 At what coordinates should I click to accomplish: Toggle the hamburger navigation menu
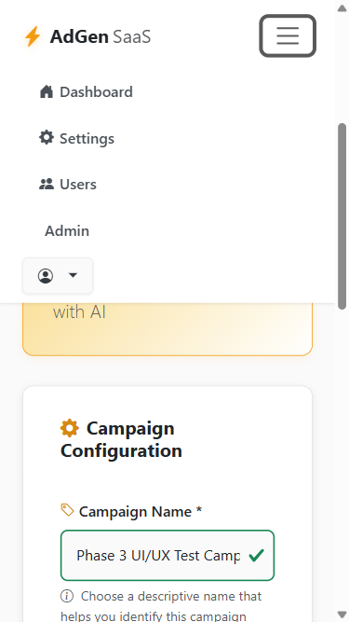pyautogui.click(x=288, y=35)
